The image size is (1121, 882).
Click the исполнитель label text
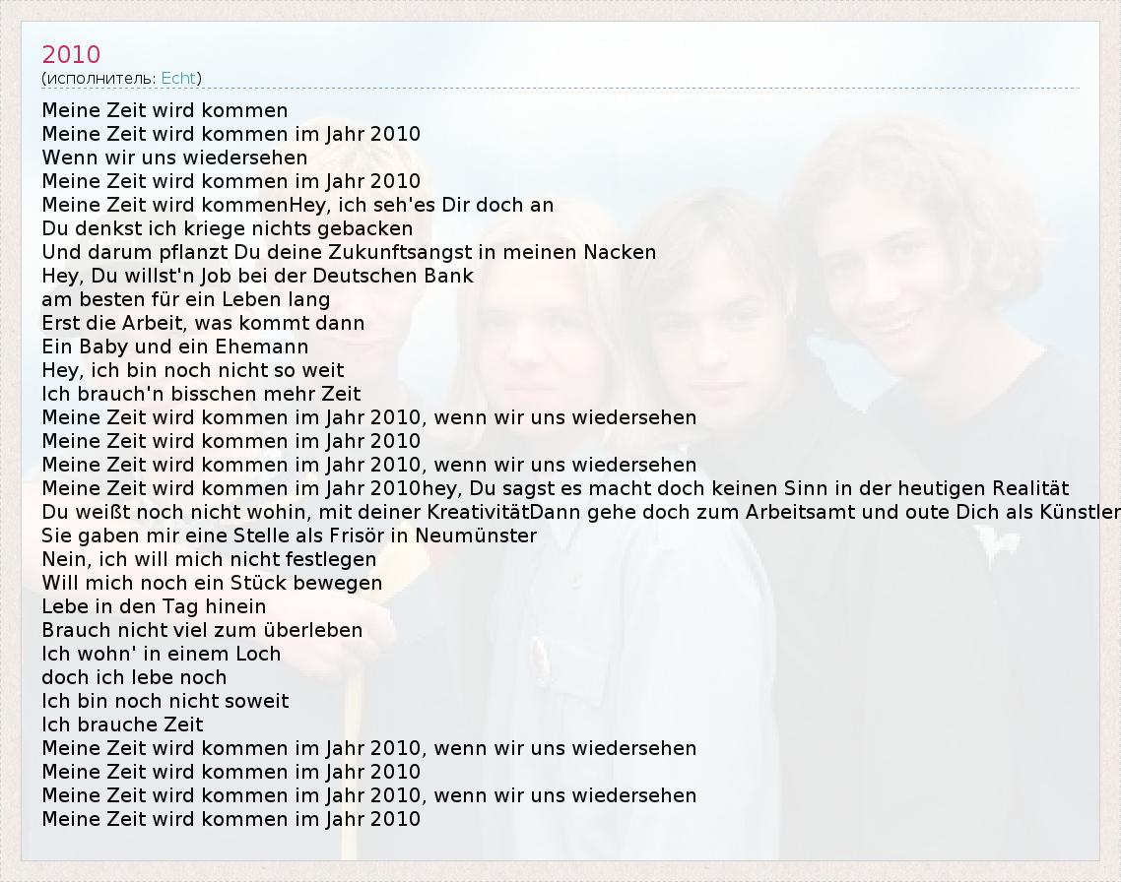pos(99,78)
